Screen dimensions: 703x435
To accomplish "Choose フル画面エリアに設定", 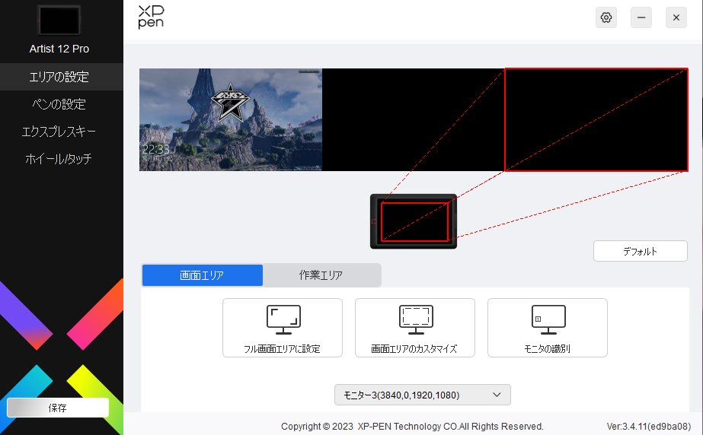I will pyautogui.click(x=283, y=328).
